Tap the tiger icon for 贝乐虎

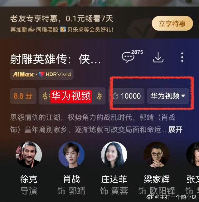click(63, 29)
